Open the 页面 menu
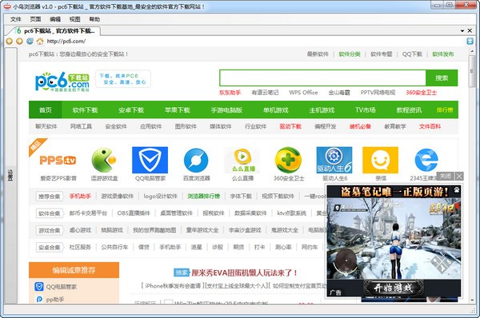The width and height of the screenshot is (480, 318). coord(35,19)
